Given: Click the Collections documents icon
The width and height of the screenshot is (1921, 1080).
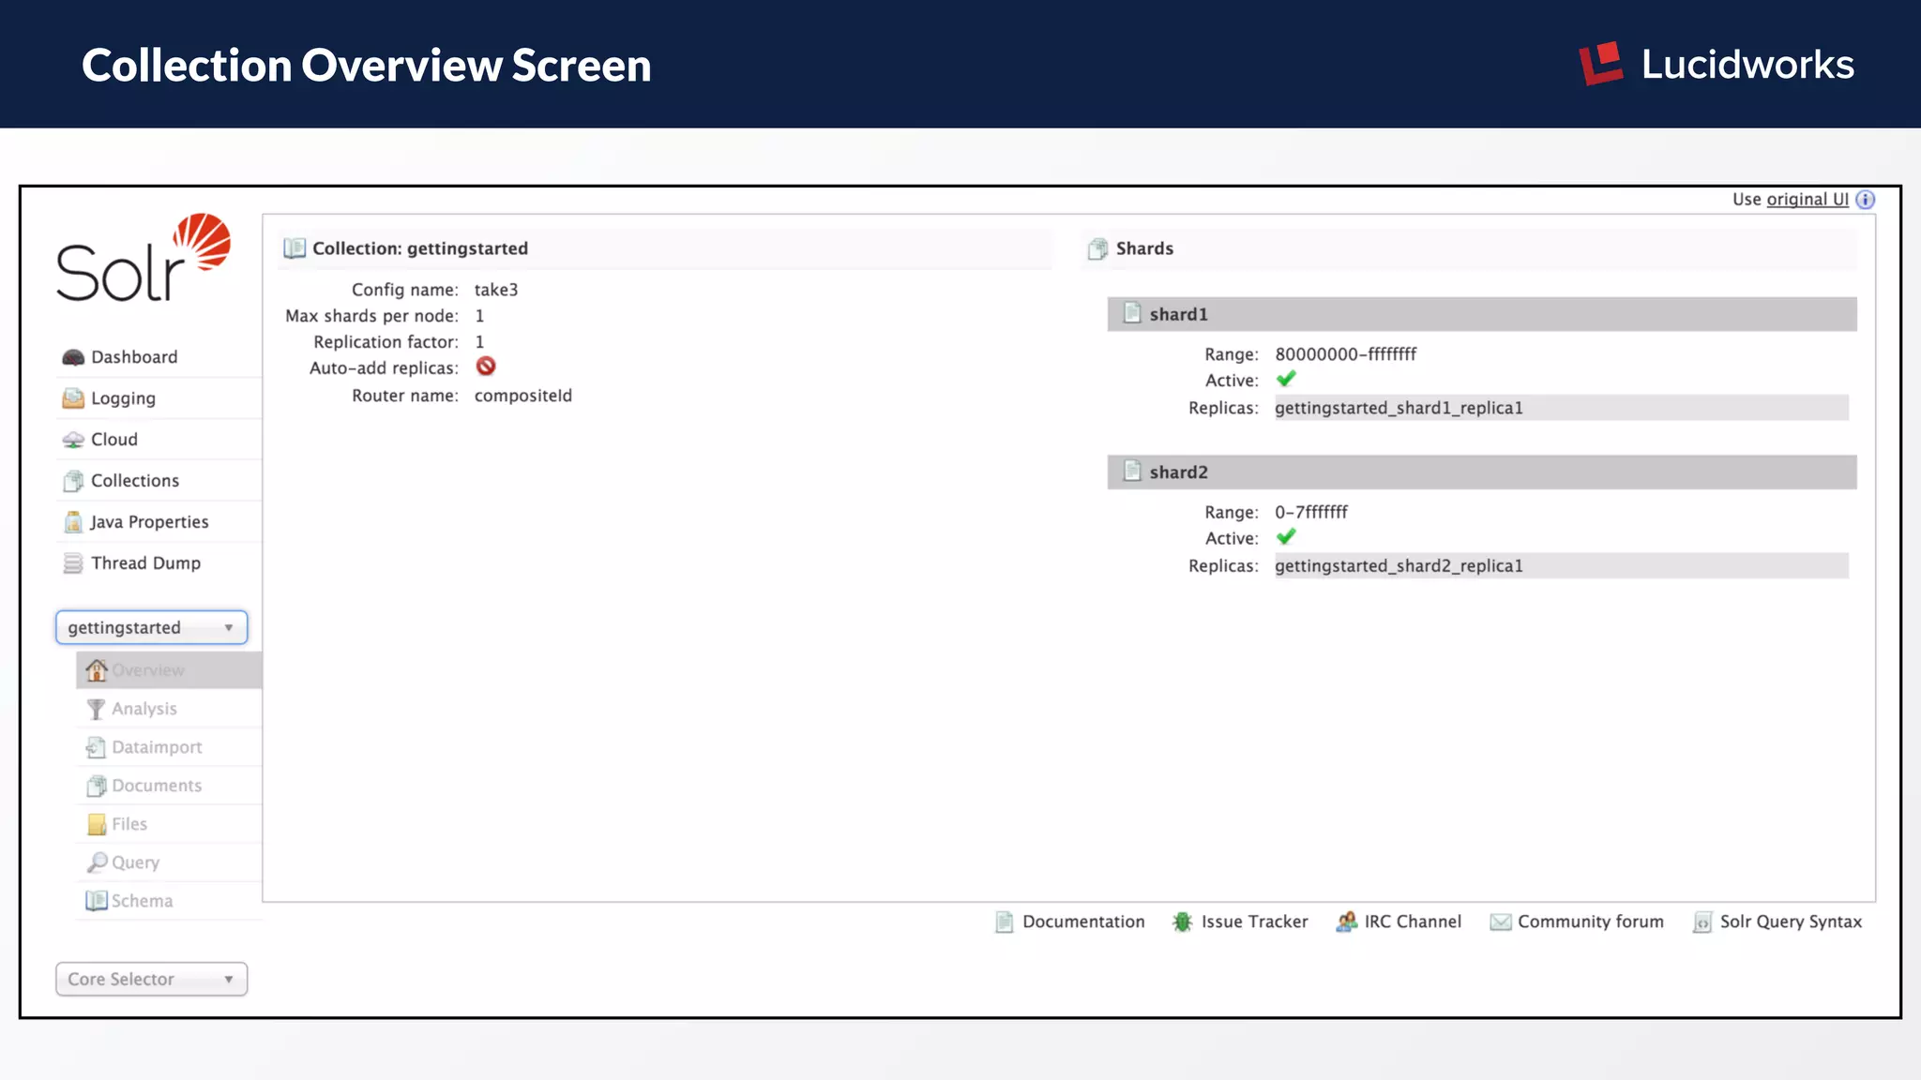Looking at the screenshot, I should (73, 481).
